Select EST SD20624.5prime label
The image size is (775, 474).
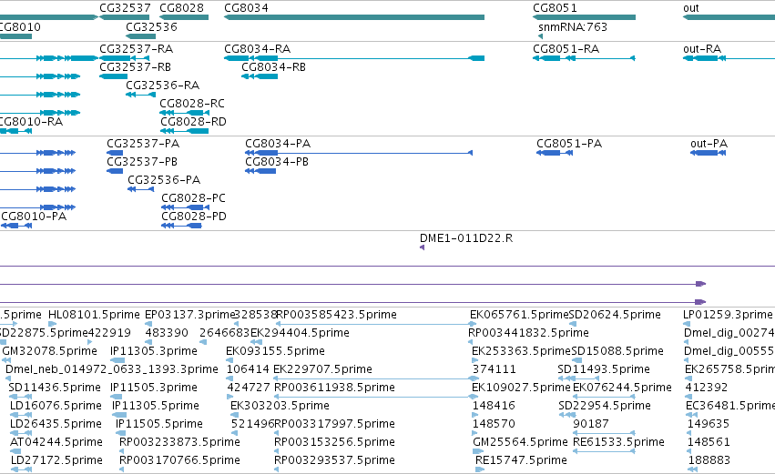(615, 315)
